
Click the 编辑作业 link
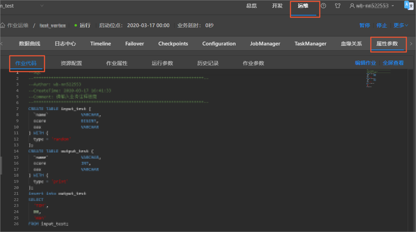click(x=365, y=63)
